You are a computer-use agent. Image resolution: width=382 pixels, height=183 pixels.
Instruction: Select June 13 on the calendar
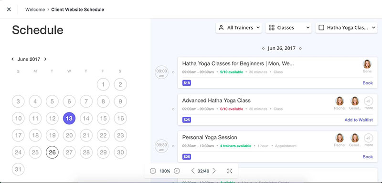pos(69,118)
